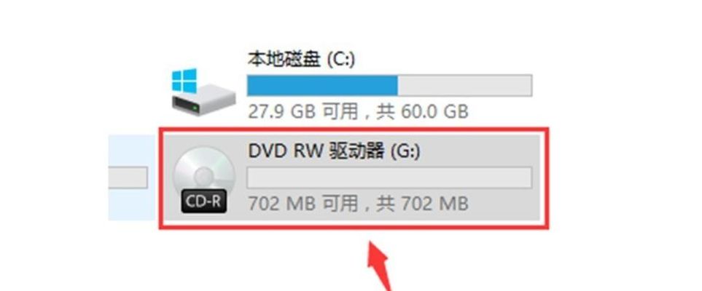Click the gray drive body under Windows logo

tap(203, 100)
